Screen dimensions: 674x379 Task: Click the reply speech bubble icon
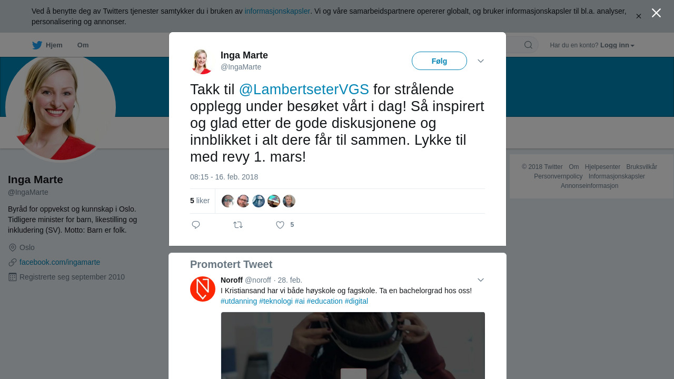click(196, 225)
